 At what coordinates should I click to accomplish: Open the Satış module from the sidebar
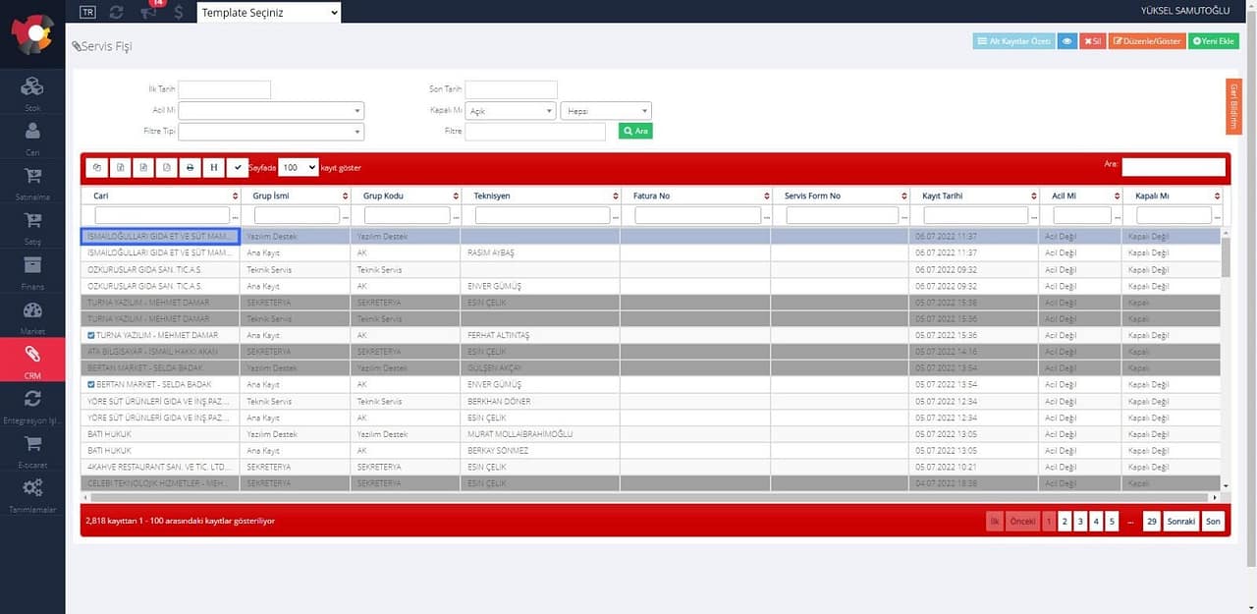click(32, 226)
